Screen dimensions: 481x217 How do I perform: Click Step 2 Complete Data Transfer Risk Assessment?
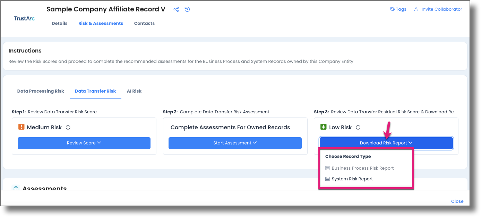[216, 112]
